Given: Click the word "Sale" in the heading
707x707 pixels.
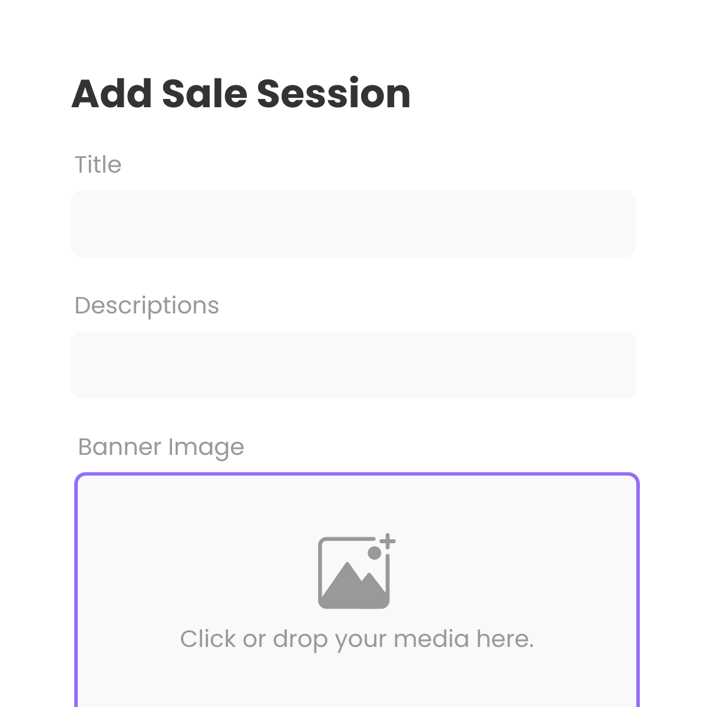Looking at the screenshot, I should click(204, 94).
